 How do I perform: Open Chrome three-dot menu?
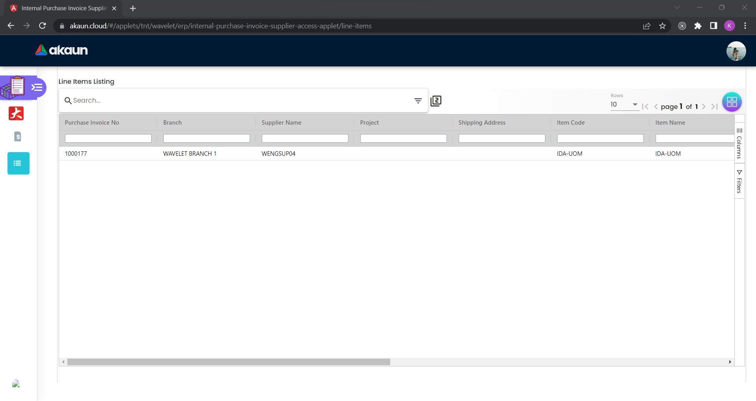pos(745,26)
